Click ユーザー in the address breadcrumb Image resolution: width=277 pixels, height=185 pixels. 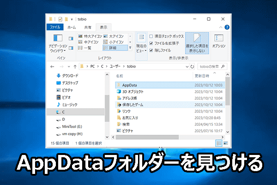coord(117,66)
